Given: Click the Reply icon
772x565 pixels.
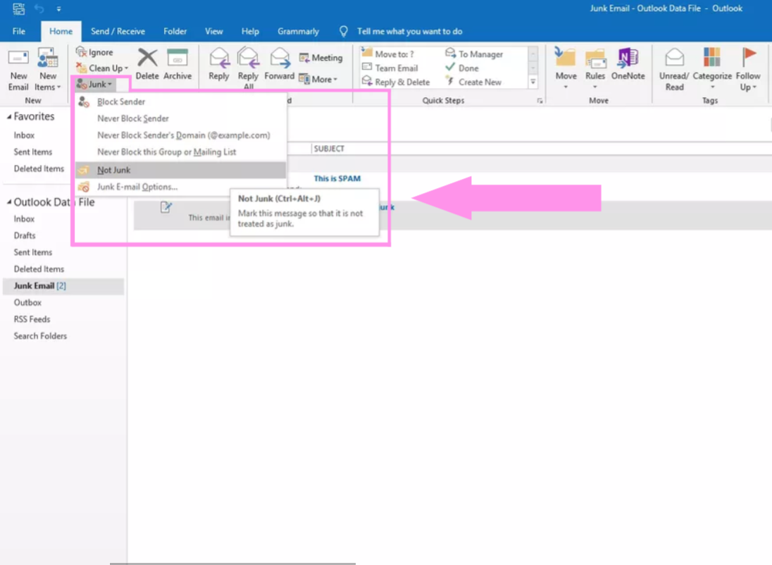Looking at the screenshot, I should pyautogui.click(x=219, y=59).
